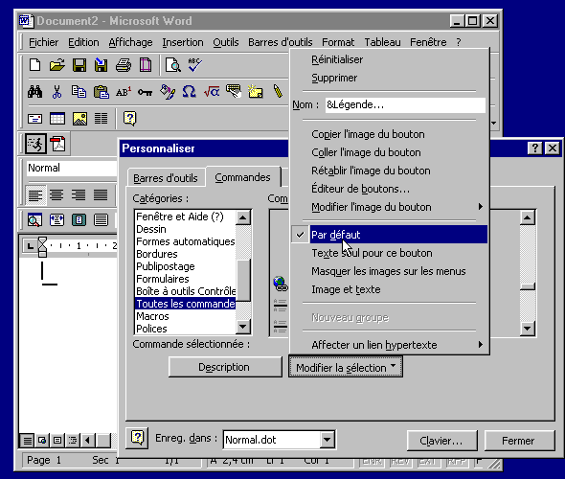The height and width of the screenshot is (479, 565).
Task: Click Categories list scroll down arrow
Action: click(243, 327)
